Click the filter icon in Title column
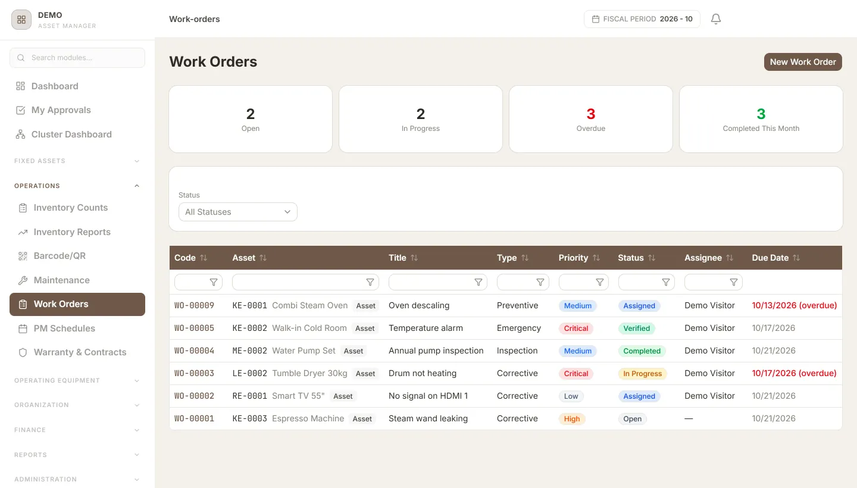 478,282
